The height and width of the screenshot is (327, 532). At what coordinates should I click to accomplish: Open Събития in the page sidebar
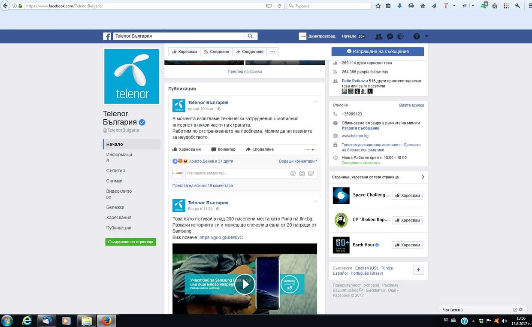[116, 171]
